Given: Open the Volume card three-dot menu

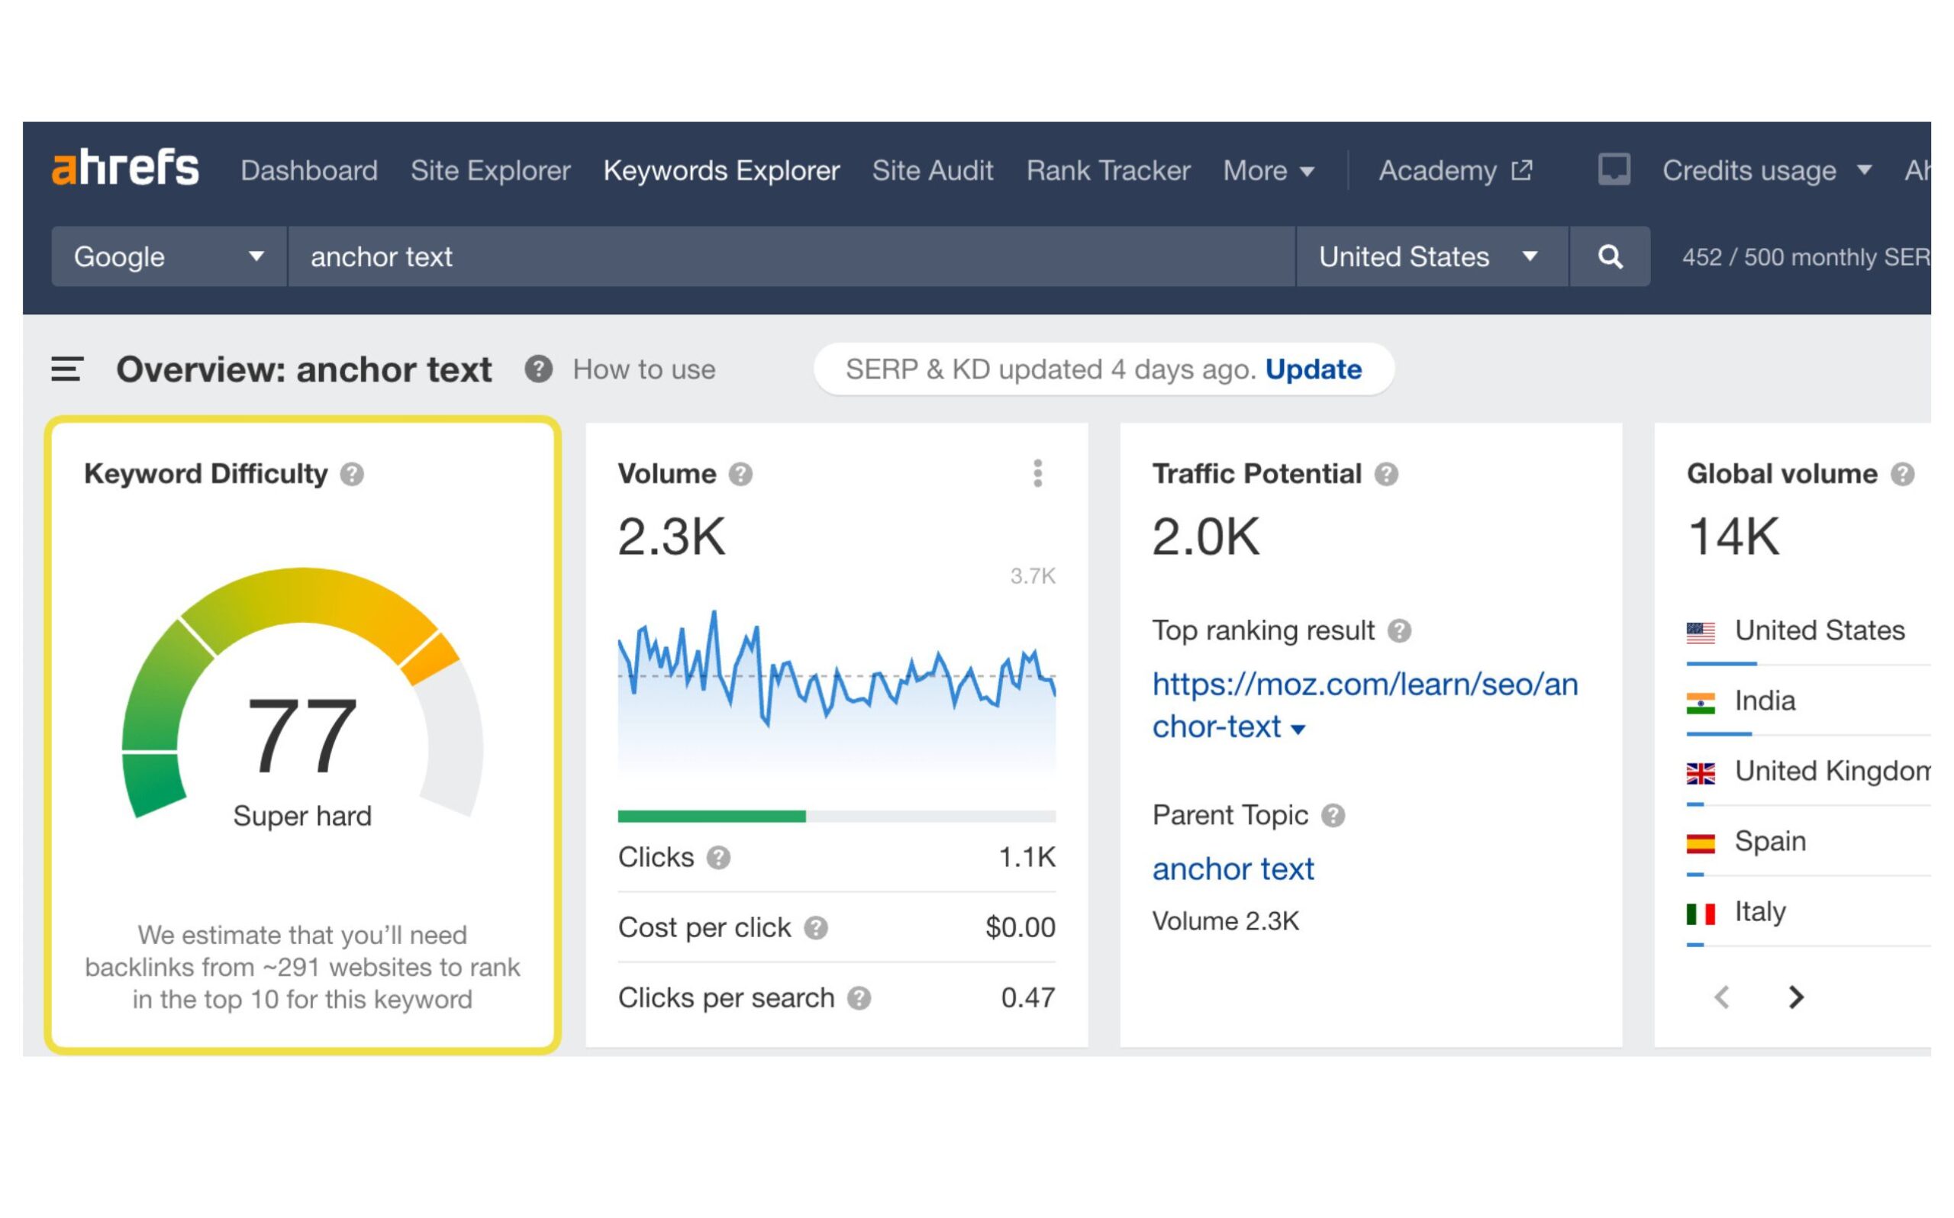Looking at the screenshot, I should click(1037, 474).
